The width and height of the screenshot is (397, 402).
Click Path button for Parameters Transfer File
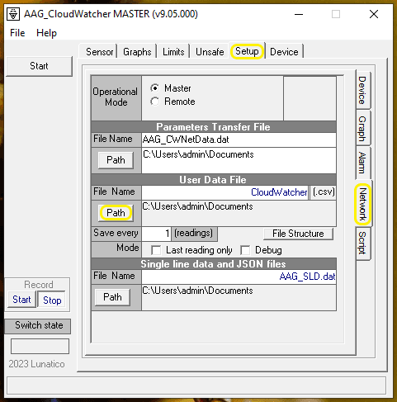coord(116,160)
